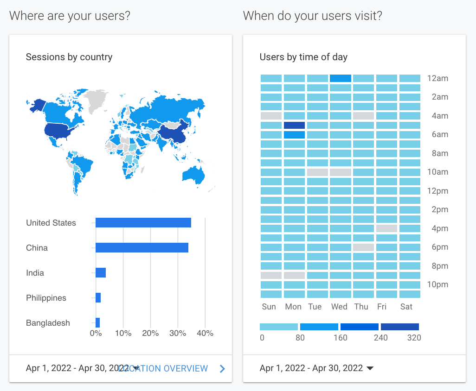Click the Philippines bar in chart
Viewport: 476px width, 391px height.
98,298
